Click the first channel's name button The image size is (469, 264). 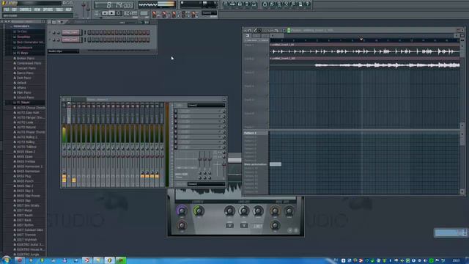point(71,32)
